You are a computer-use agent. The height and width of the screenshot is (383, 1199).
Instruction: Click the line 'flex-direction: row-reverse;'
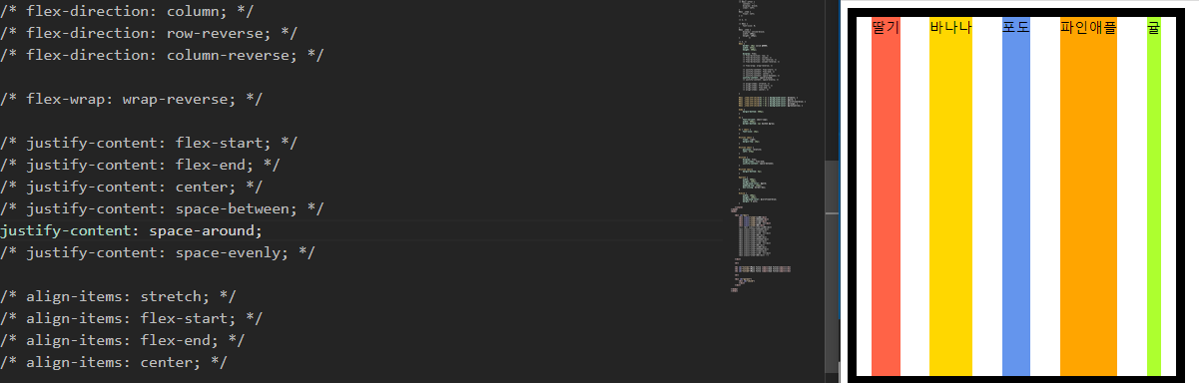click(x=149, y=33)
